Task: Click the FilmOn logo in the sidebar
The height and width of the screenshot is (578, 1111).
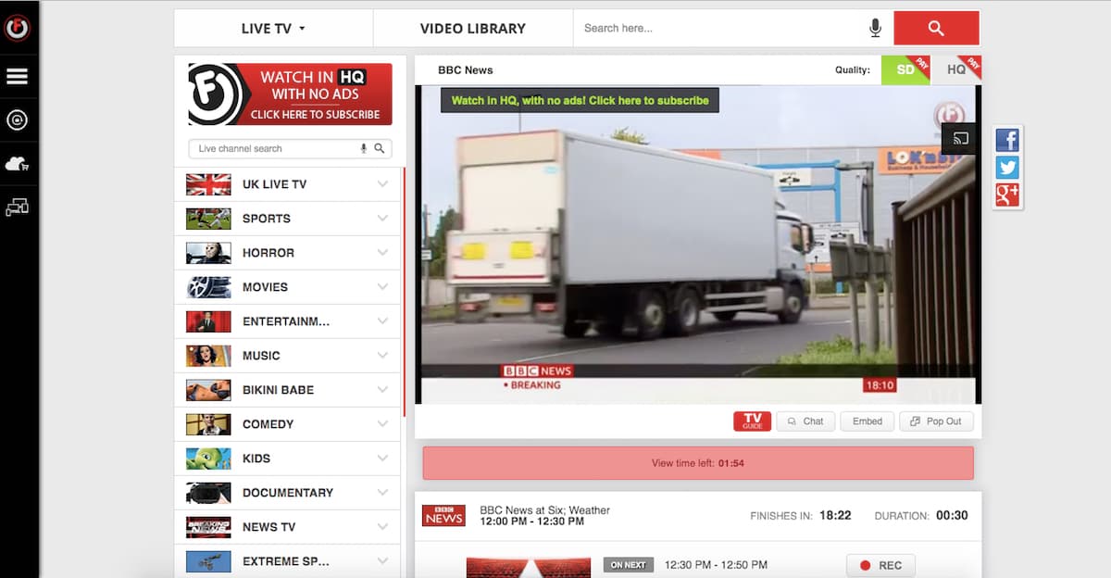Action: pos(17,29)
